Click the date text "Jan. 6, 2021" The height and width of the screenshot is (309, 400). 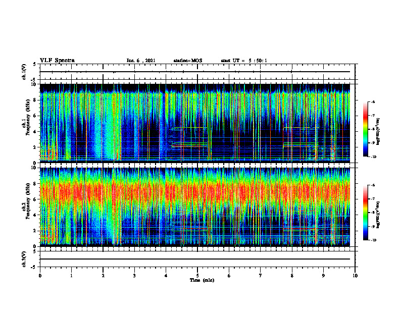click(x=141, y=61)
